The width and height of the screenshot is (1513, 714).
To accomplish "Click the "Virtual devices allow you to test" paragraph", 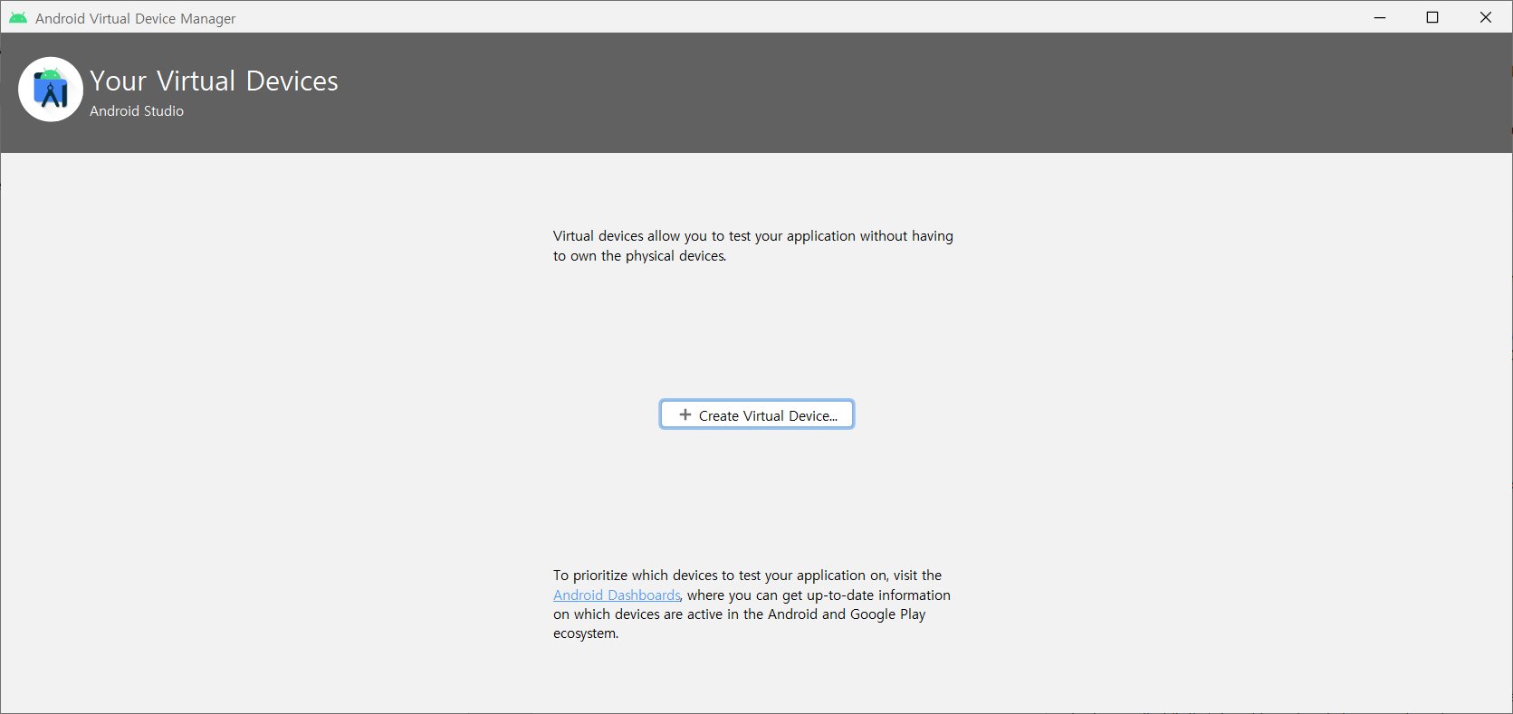I will [x=753, y=245].
